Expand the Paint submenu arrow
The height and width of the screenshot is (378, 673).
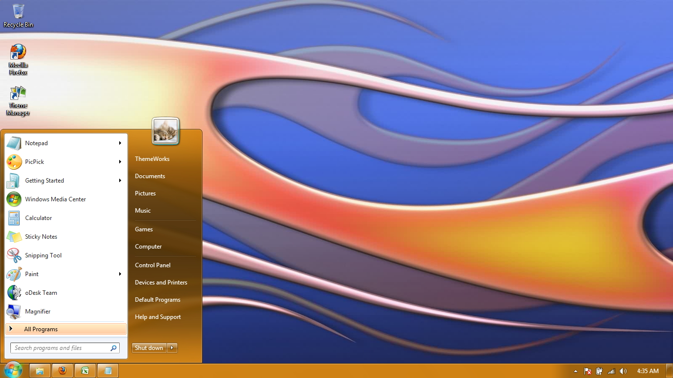click(x=120, y=274)
